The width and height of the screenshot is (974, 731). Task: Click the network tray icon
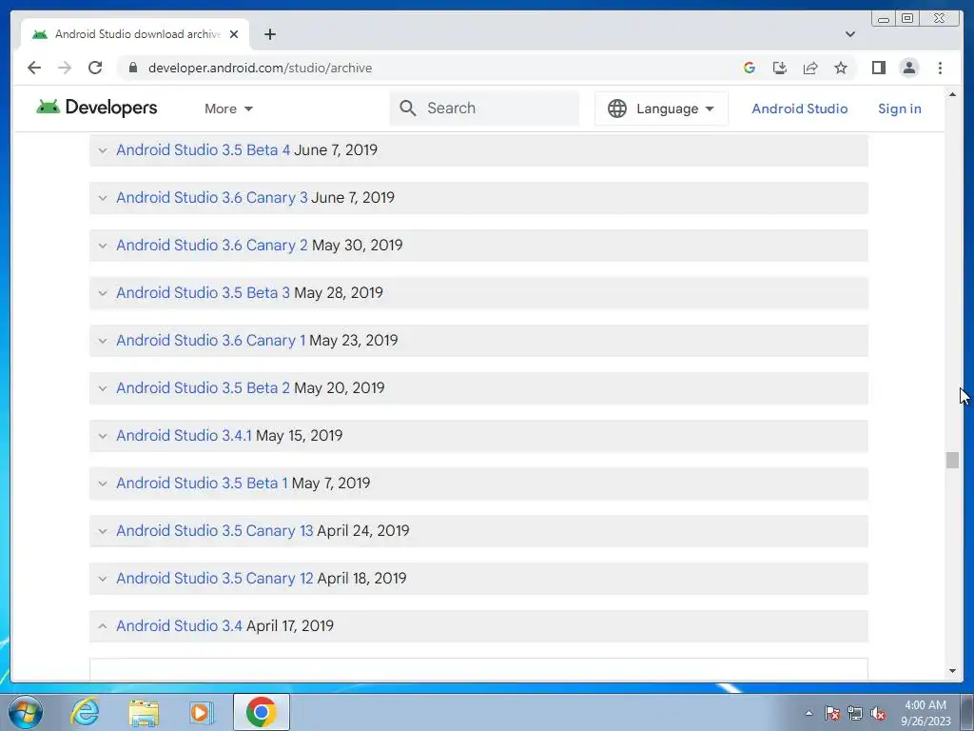tap(855, 713)
